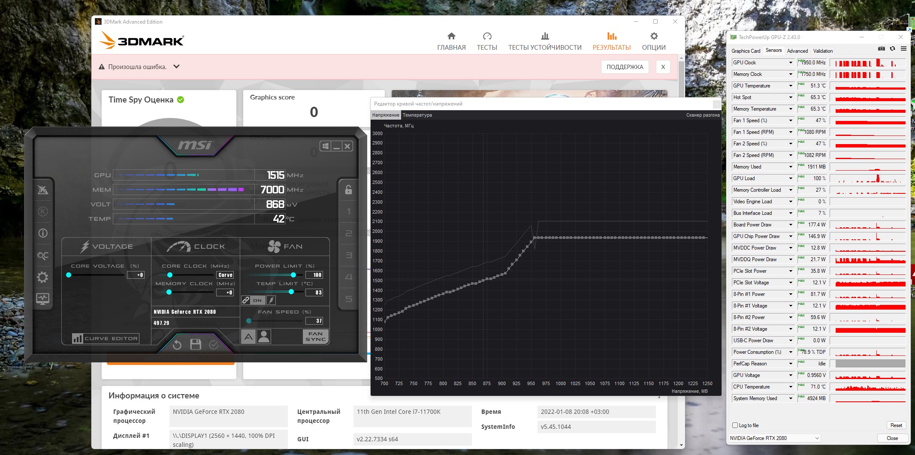Open the PerfCap Reason sensor dropdown

[x=791, y=364]
